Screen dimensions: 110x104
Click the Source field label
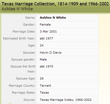29,100
